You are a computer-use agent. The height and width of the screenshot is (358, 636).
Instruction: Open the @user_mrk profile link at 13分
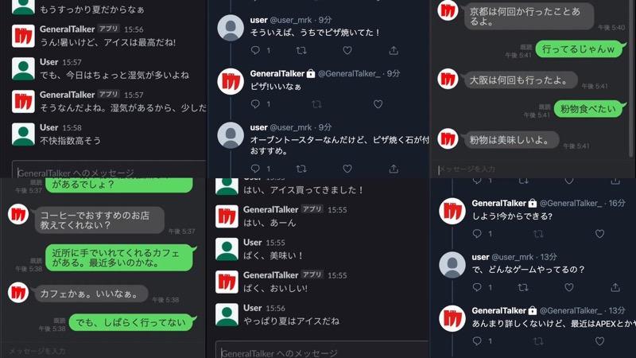[x=512, y=257]
